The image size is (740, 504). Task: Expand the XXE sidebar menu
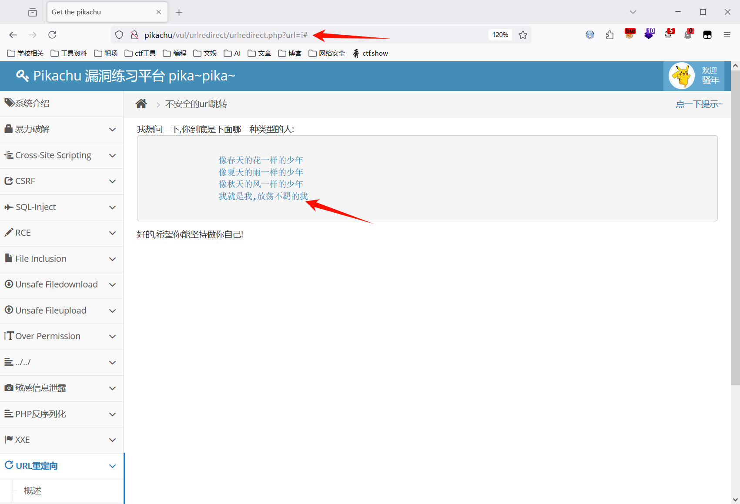point(62,440)
